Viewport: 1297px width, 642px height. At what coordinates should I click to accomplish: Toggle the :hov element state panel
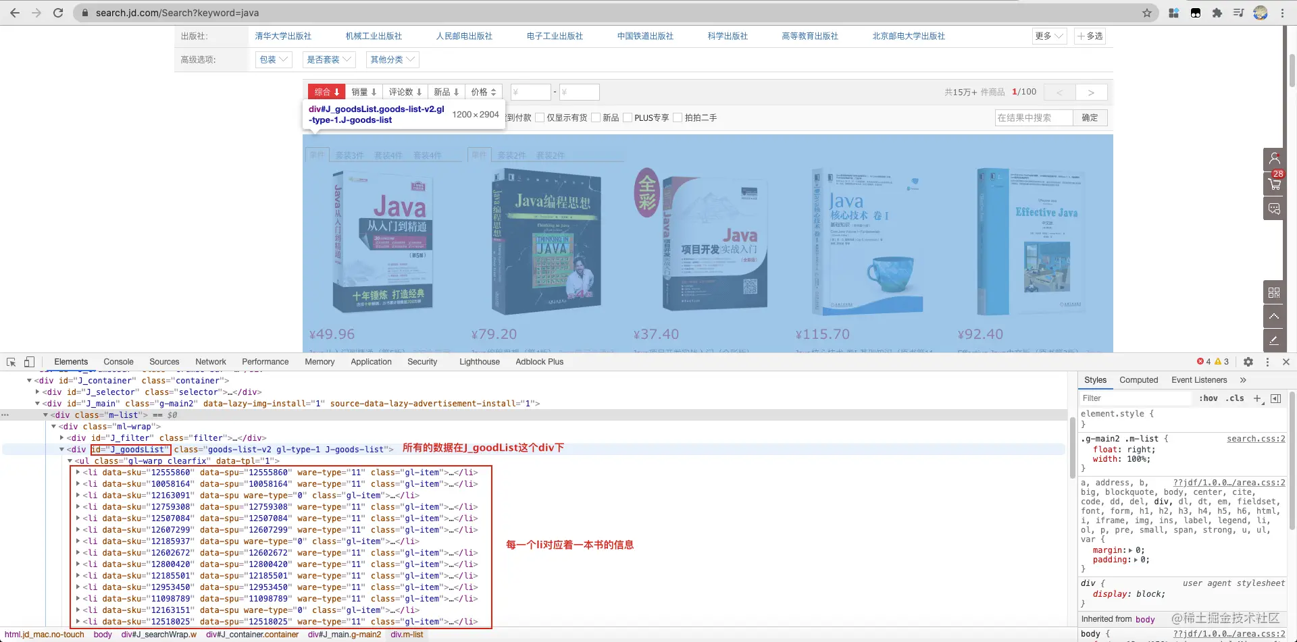(x=1209, y=398)
